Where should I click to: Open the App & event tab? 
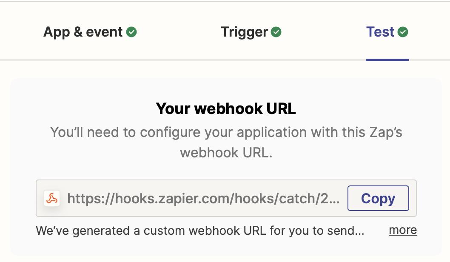pos(90,32)
